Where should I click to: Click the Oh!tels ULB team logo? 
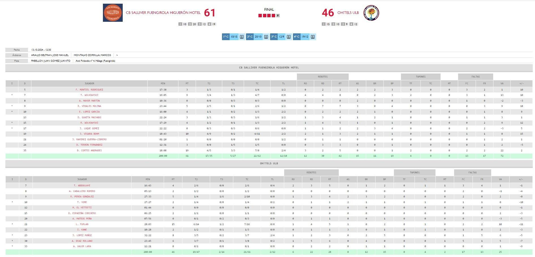371,13
